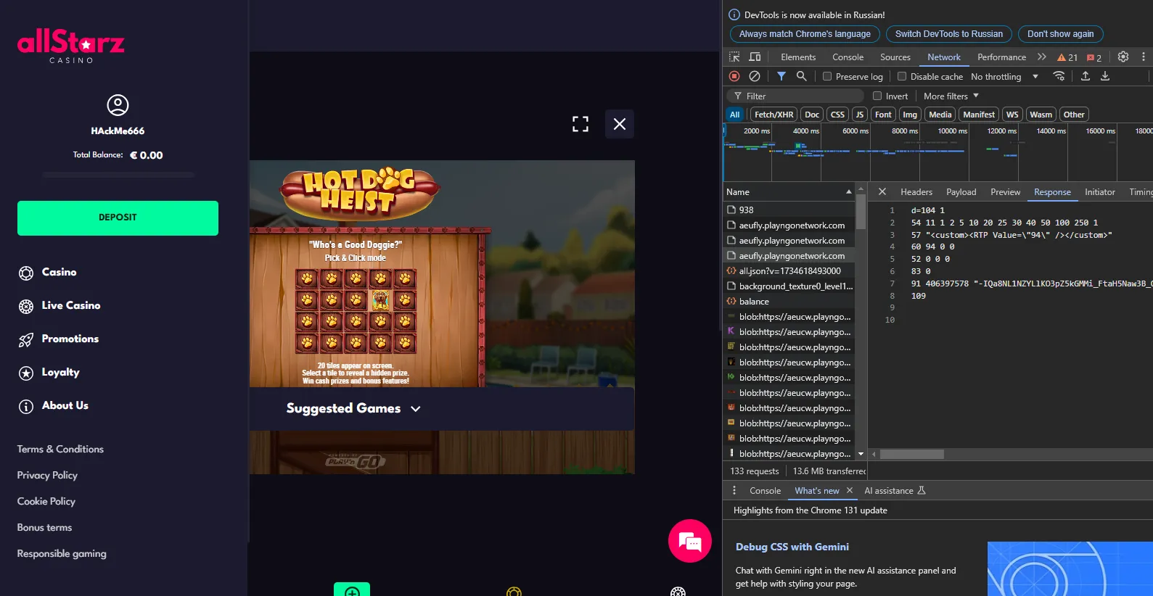Close the What's new drawer tab
The image size is (1153, 596).
pos(850,490)
